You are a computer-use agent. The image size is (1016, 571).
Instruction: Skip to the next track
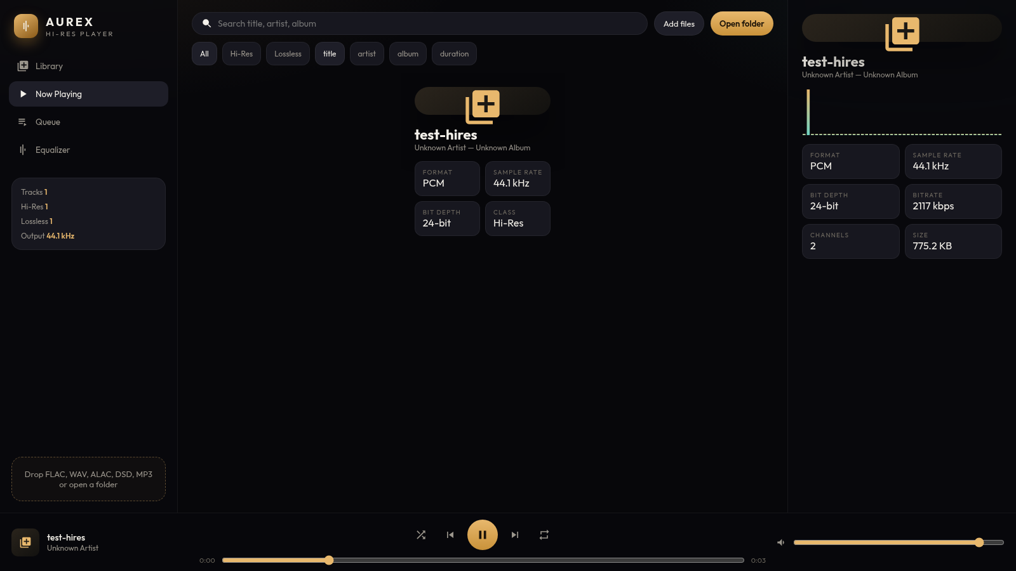coord(515,535)
